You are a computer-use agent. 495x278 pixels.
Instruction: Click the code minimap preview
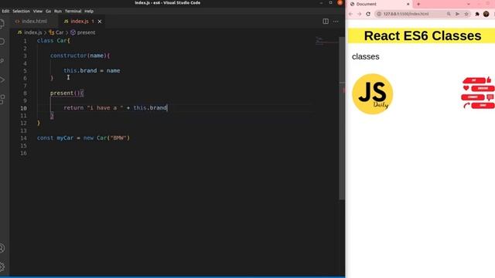pyautogui.click(x=326, y=41)
